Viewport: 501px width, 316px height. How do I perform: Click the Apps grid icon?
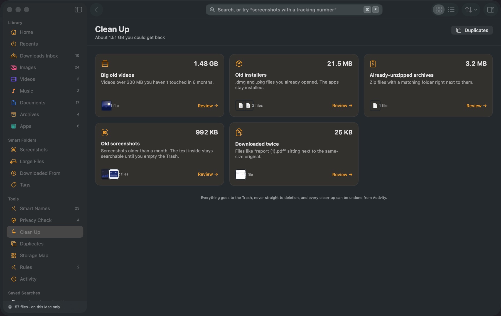[14, 126]
